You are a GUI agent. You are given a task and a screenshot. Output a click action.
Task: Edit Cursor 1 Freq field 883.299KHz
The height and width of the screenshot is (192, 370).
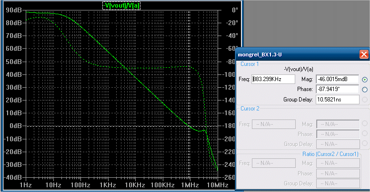pyautogui.click(x=273, y=79)
